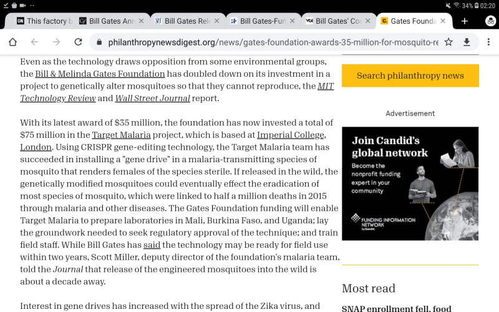Viewport: 499px width, 312px height.
Task: Open the Candid global network advertisement
Action: coord(410,183)
